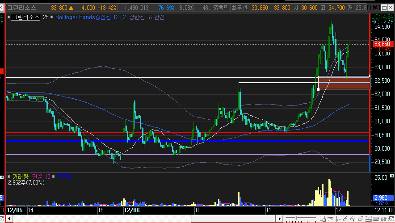Click the chart refresh arrow icon

tap(391, 219)
